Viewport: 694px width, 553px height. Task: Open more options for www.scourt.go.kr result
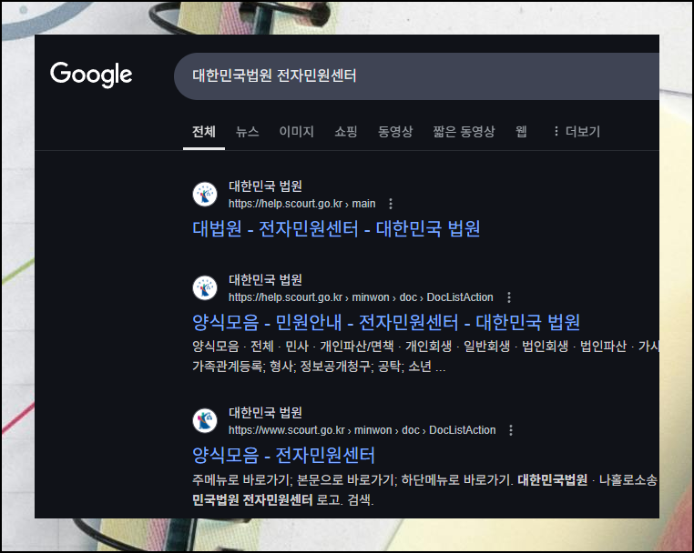(x=511, y=430)
